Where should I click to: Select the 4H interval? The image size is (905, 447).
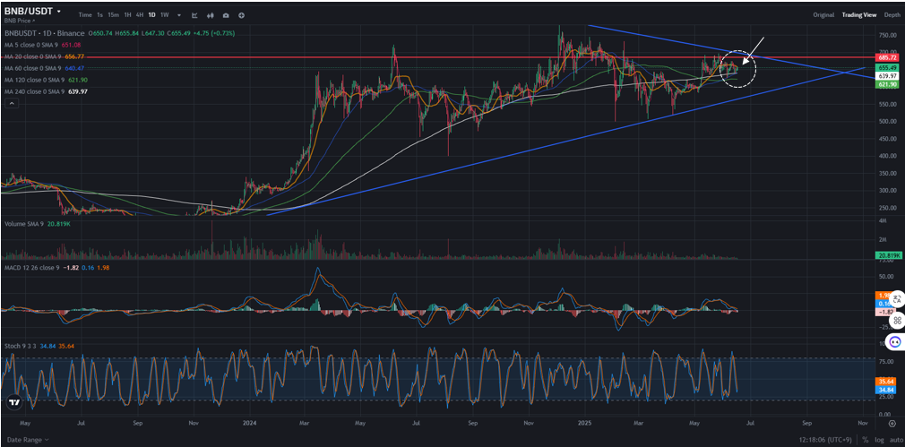click(140, 15)
